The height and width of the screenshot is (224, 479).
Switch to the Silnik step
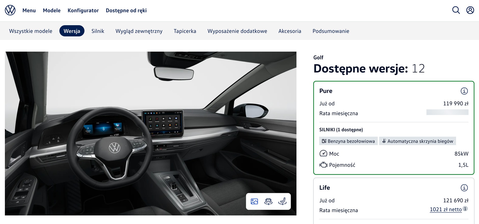98,31
